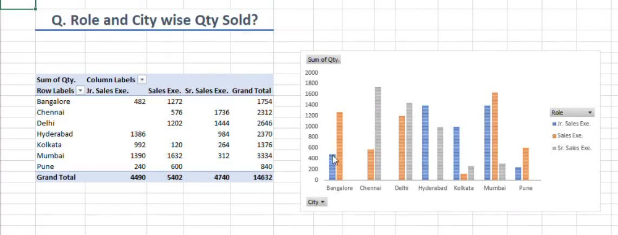
Task: Click the Hyderabad axis label on chart
Action: pos(433,188)
